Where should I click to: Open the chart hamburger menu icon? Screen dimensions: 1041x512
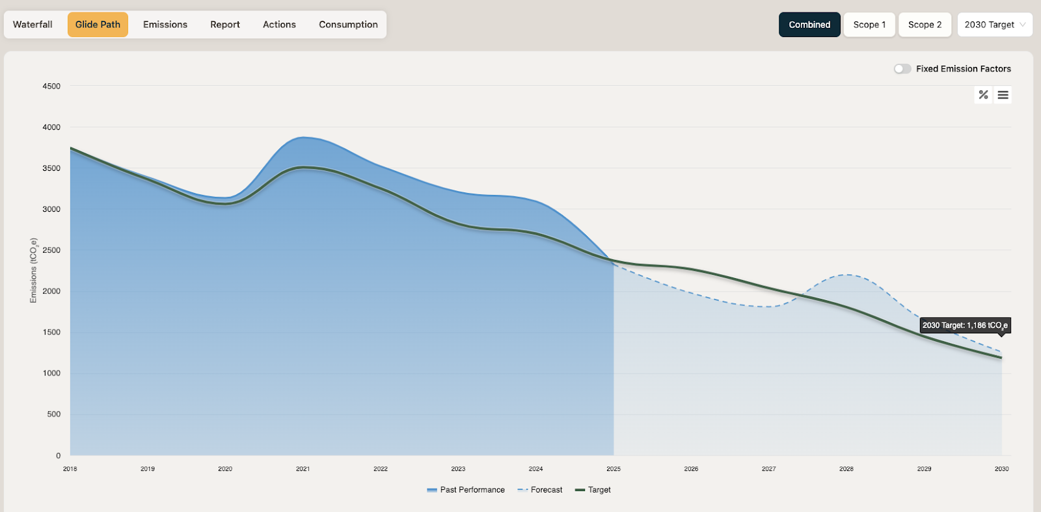pos(1003,95)
